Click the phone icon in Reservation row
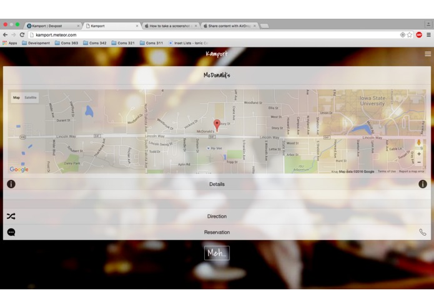The image size is (434, 308). (423, 233)
